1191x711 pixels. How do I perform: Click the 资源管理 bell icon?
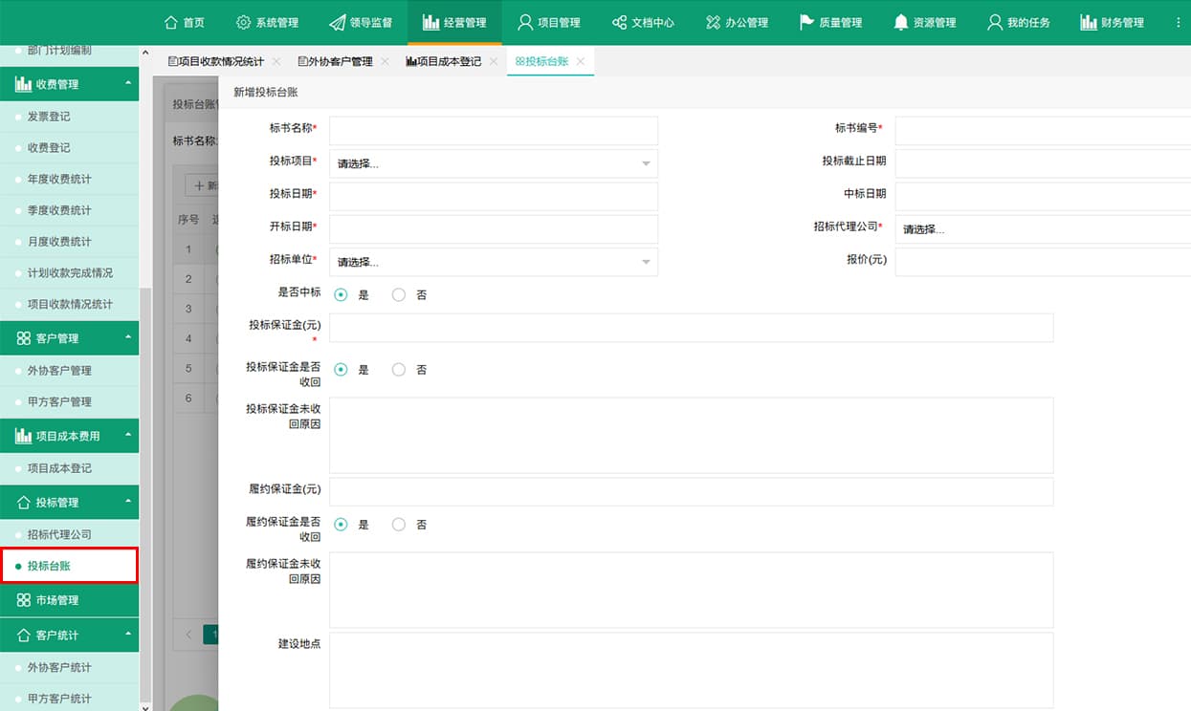tap(900, 22)
